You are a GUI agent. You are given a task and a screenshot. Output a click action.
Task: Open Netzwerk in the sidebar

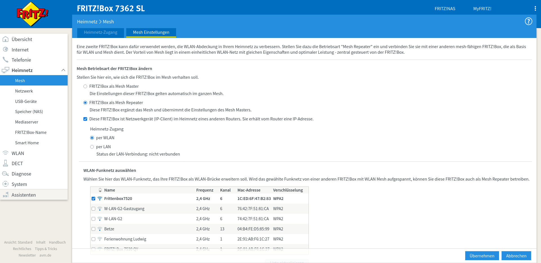(x=34, y=91)
